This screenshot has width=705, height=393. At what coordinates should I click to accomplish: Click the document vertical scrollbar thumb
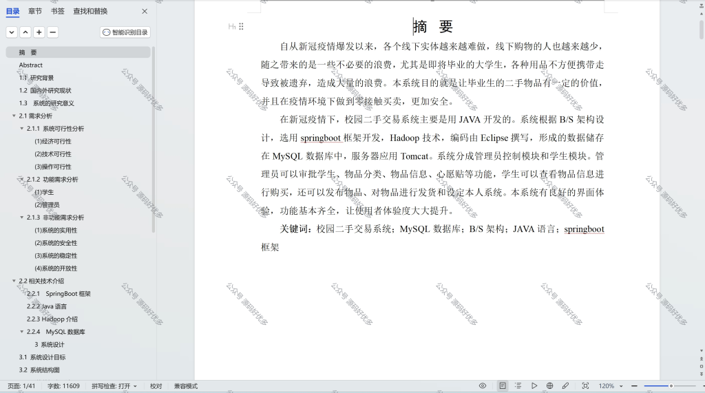coord(702,28)
